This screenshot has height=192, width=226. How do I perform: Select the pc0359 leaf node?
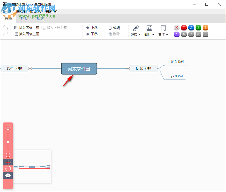pyautogui.click(x=177, y=76)
